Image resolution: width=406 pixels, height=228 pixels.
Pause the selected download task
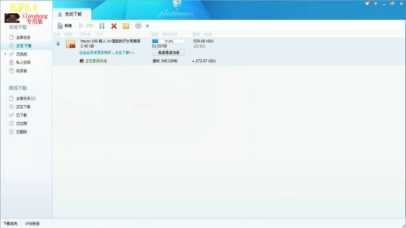[x=102, y=26]
